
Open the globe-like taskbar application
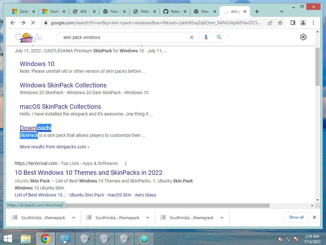coord(144,239)
